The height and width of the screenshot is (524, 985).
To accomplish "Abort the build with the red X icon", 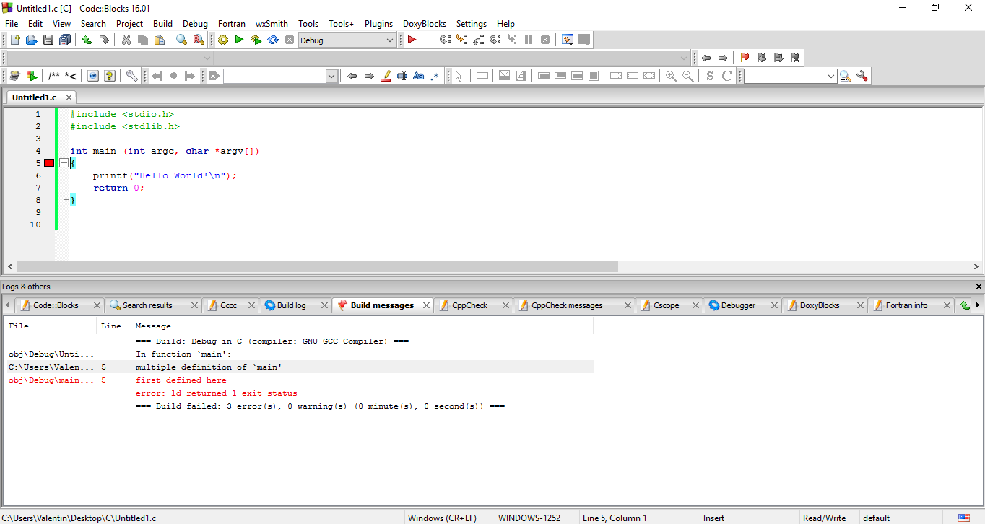I will point(289,40).
